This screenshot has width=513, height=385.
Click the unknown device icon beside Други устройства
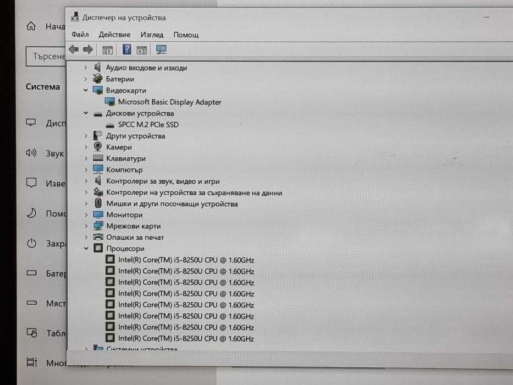tap(97, 135)
